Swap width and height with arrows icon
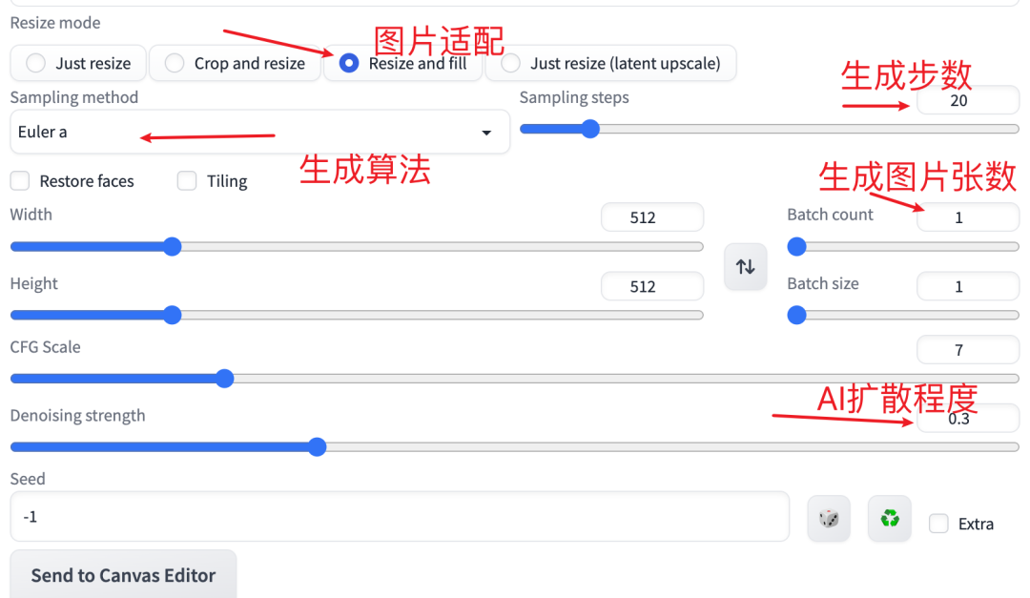Viewport: 1030px width, 598px height. [746, 266]
